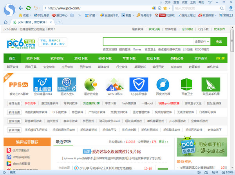Close the pc6下载站 tab
The image size is (235, 175).
51,22
